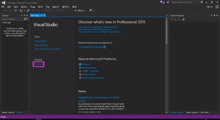Click the Quick Launch magnifier icon
Screen dimensions: 220x120
click(202, 2)
